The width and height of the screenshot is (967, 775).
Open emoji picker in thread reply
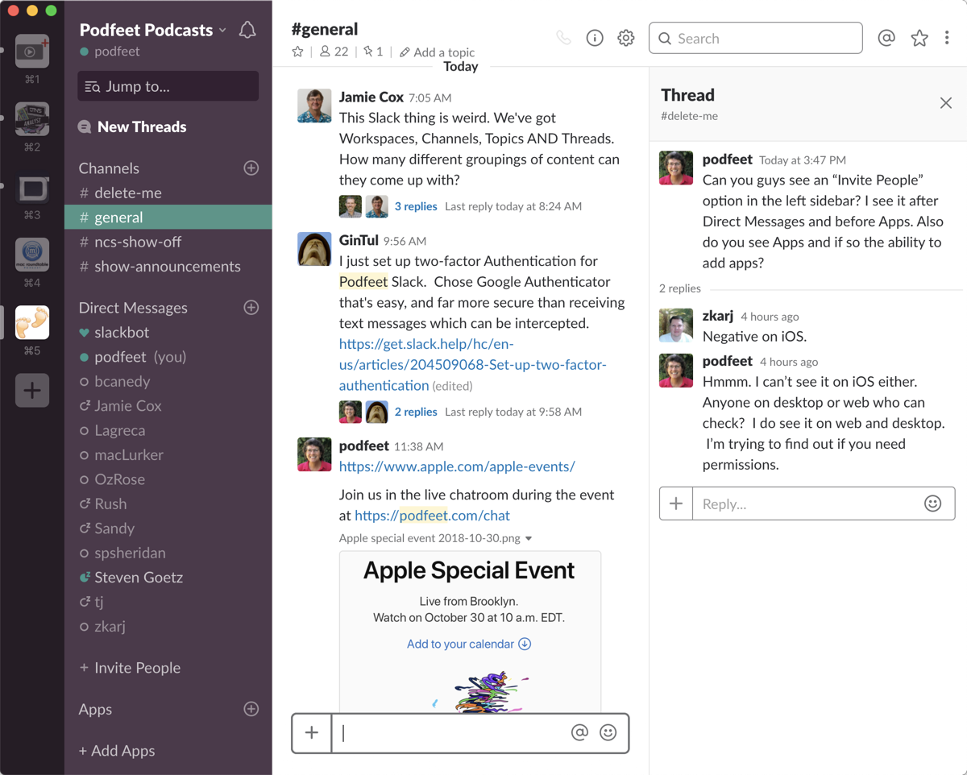click(932, 504)
